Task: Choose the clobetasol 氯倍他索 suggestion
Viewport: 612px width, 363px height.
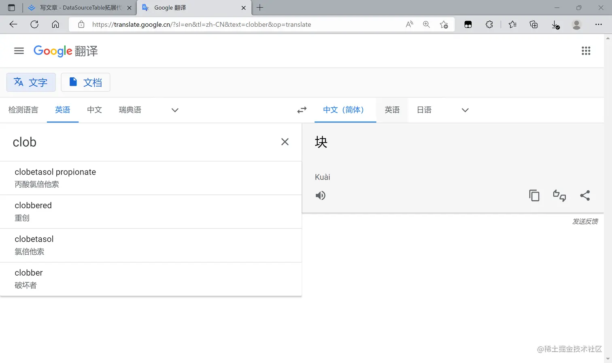Action: (151, 245)
